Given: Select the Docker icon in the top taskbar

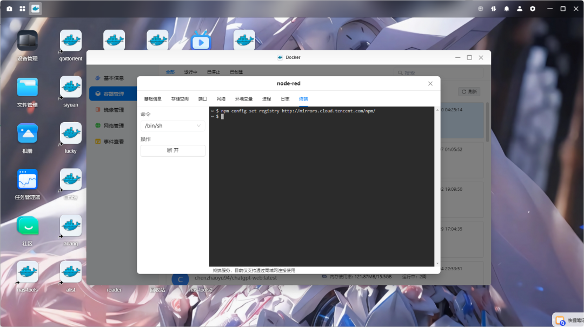Looking at the screenshot, I should coord(35,9).
